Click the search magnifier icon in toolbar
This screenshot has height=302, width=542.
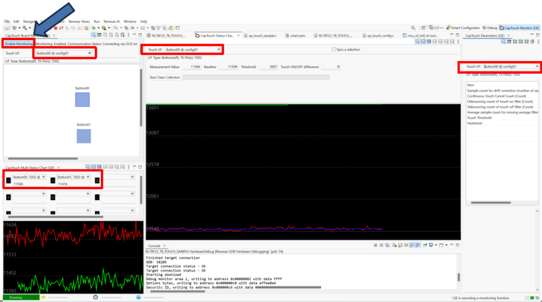pyautogui.click(x=413, y=28)
